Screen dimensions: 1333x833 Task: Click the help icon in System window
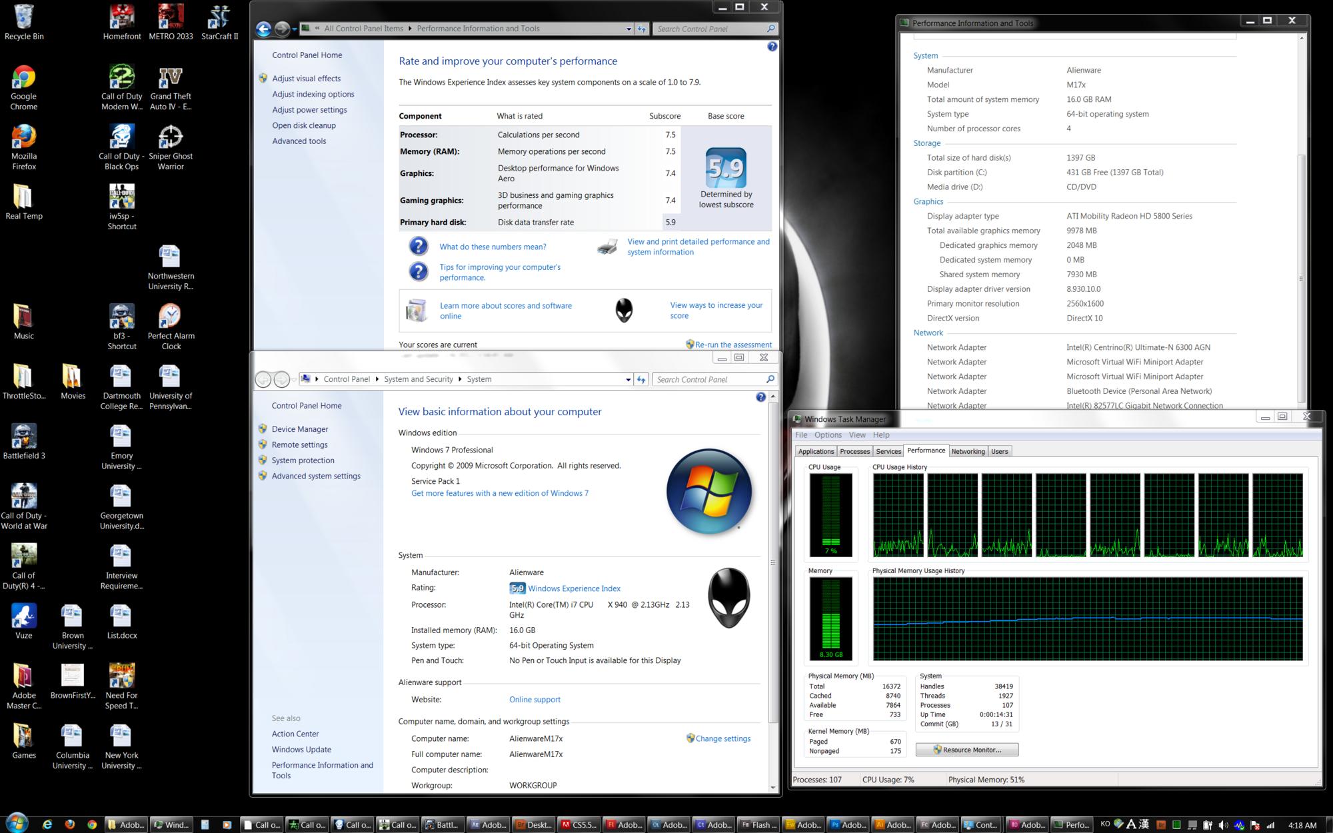[x=760, y=397]
